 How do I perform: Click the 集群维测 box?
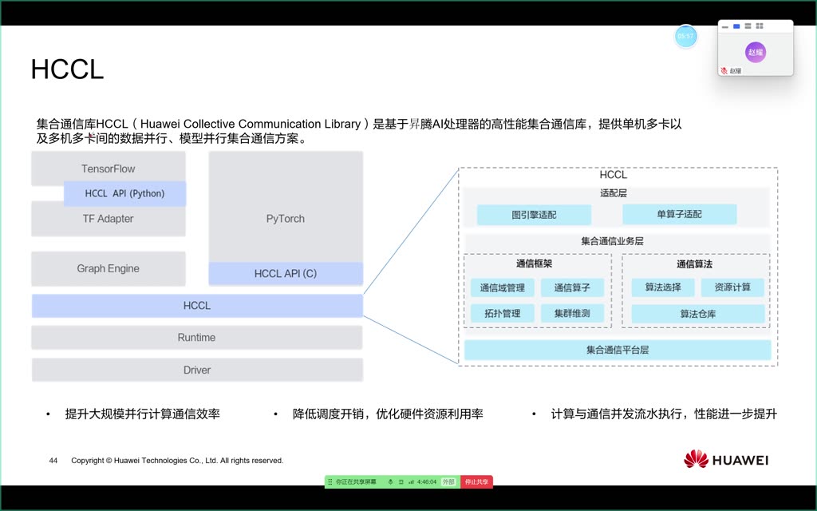pos(572,313)
